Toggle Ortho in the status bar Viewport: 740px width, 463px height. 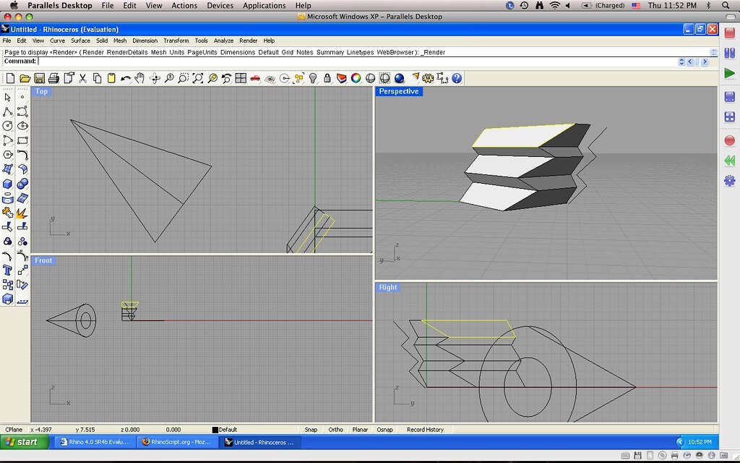point(335,430)
